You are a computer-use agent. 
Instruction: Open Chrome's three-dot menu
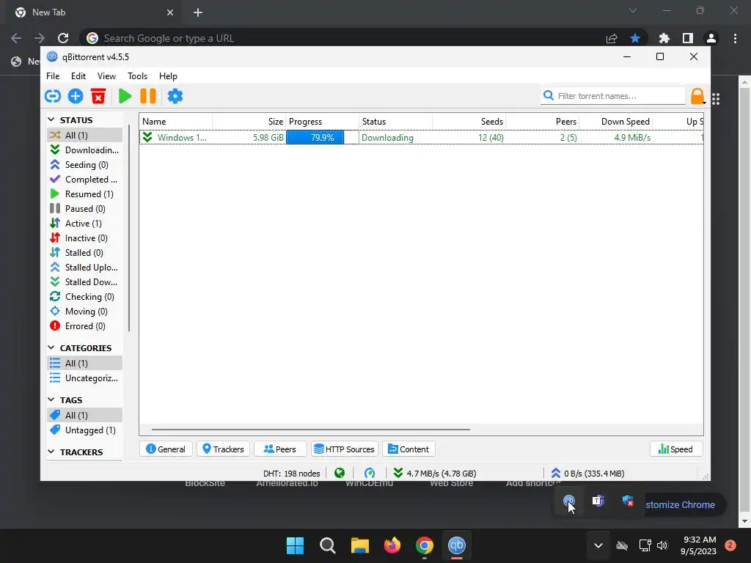click(735, 38)
